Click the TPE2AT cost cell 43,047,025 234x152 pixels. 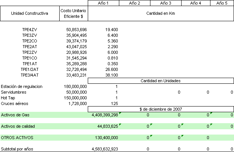(x=76, y=46)
